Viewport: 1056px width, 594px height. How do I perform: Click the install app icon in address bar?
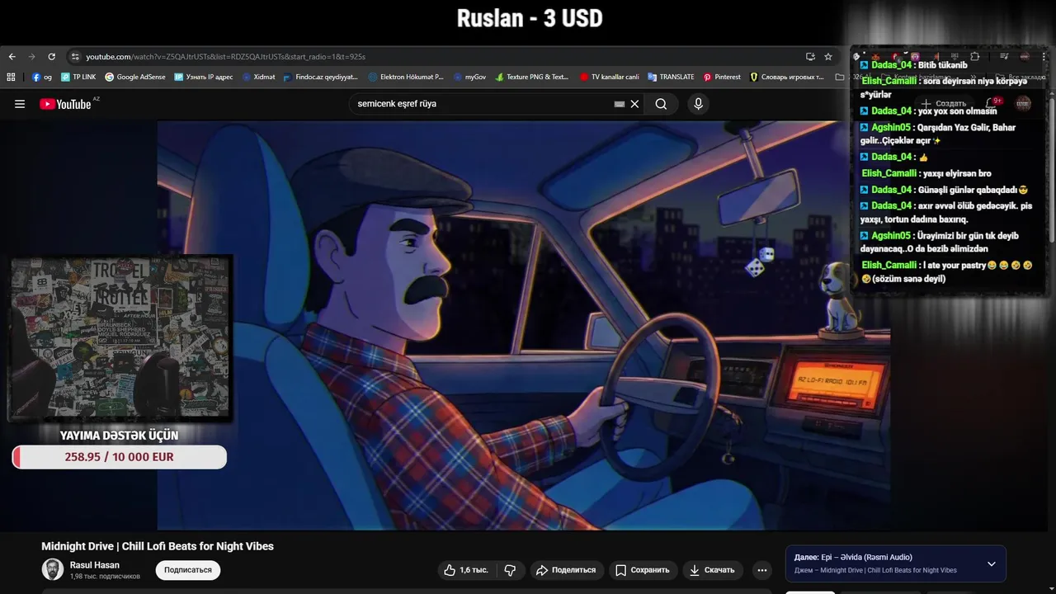810,57
